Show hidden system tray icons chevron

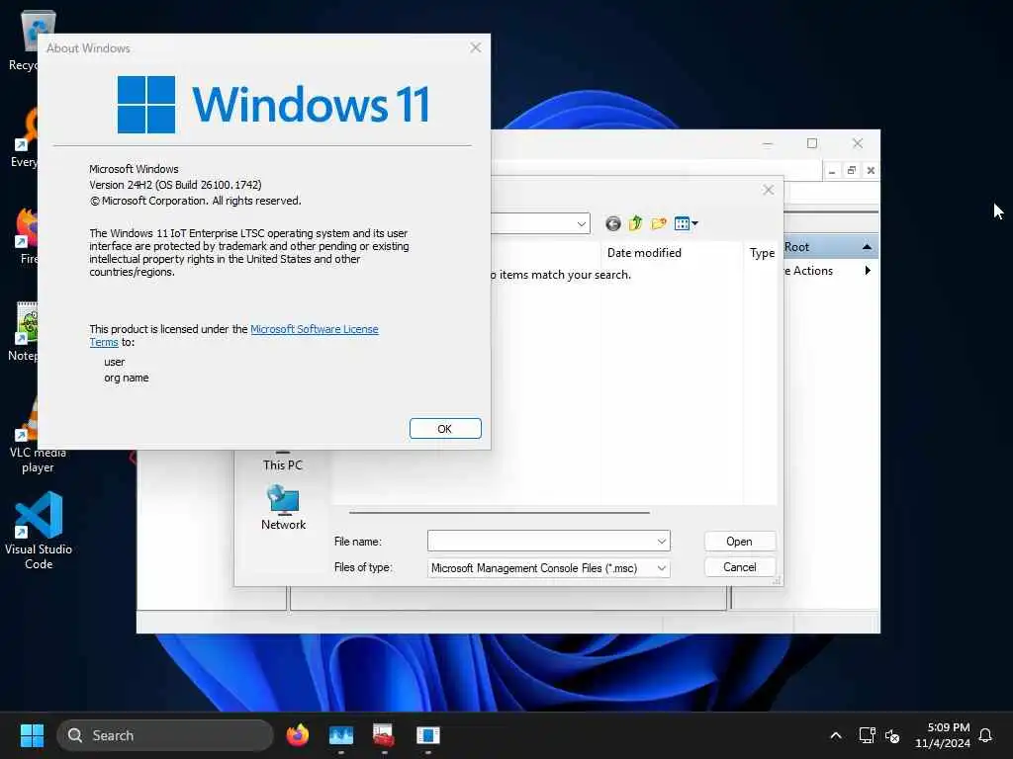pyautogui.click(x=835, y=735)
